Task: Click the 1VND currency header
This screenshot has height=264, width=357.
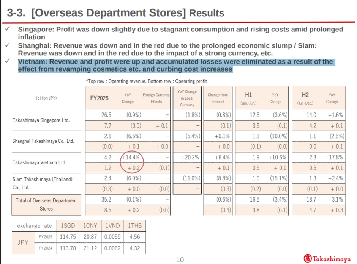Action: 112,226
